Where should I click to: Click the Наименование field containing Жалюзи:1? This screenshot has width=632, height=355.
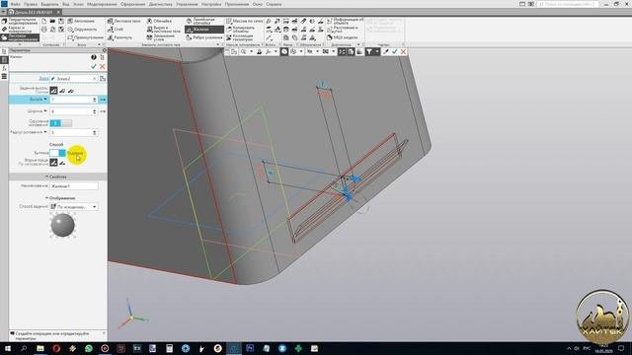click(x=74, y=186)
